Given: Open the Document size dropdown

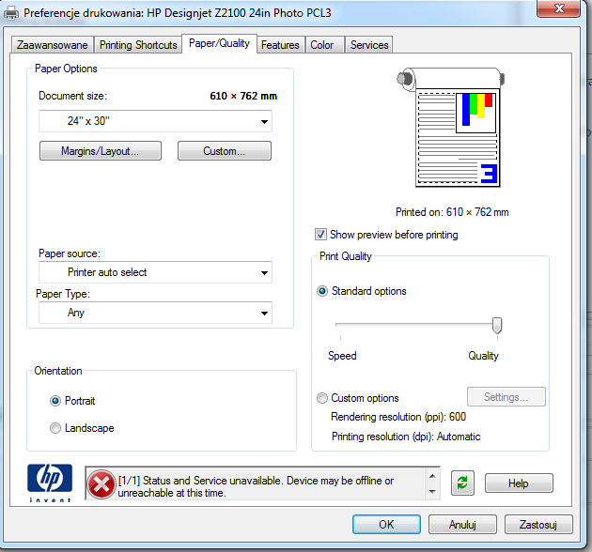Looking at the screenshot, I should [x=155, y=121].
